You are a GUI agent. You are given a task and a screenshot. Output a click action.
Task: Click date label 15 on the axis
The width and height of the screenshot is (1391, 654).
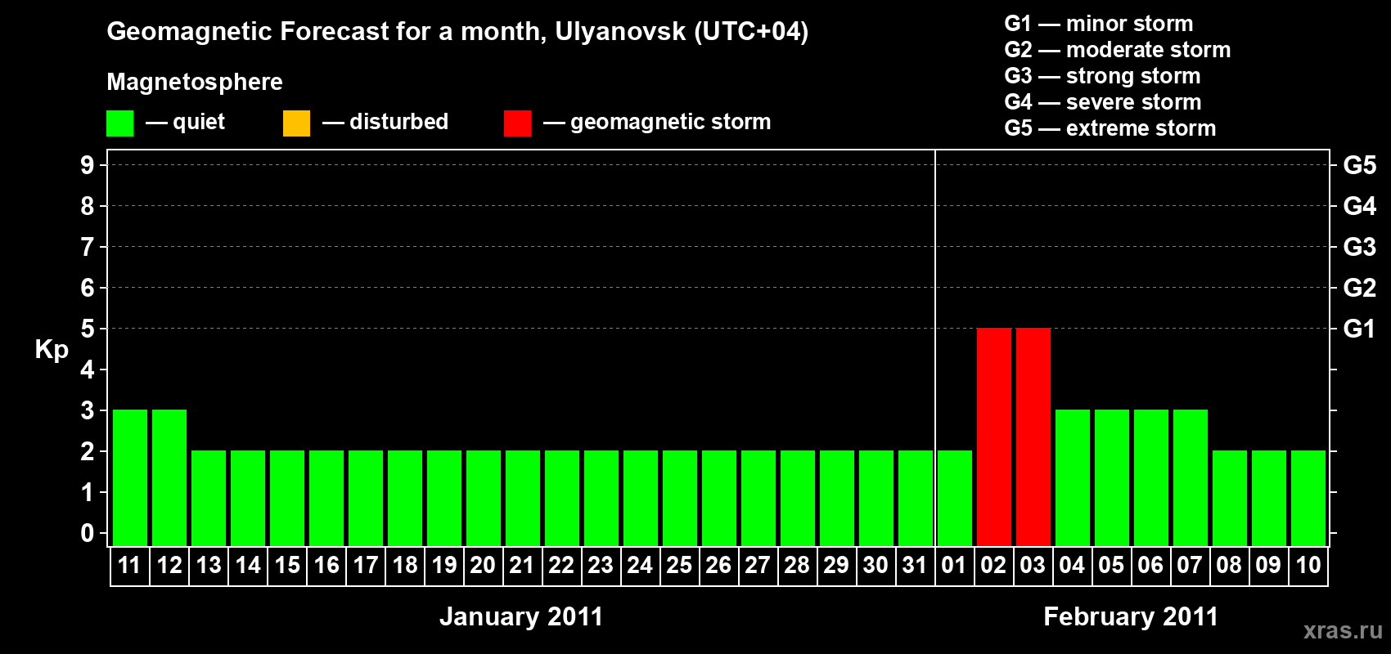[x=287, y=565]
